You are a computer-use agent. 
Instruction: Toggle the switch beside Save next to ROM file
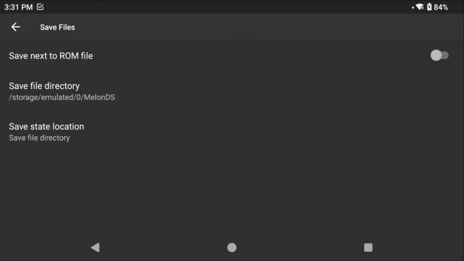coord(439,55)
